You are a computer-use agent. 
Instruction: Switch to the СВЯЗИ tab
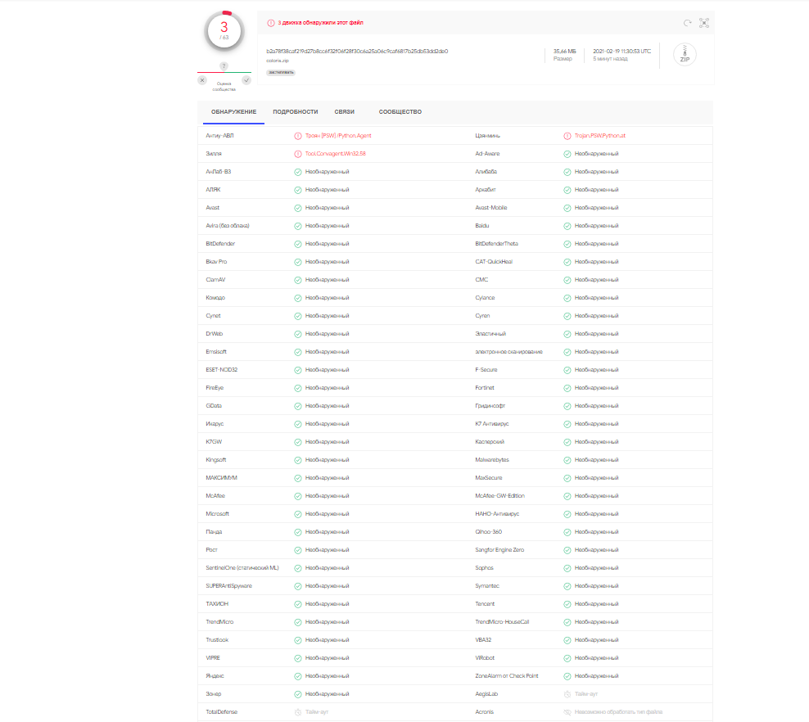point(344,112)
